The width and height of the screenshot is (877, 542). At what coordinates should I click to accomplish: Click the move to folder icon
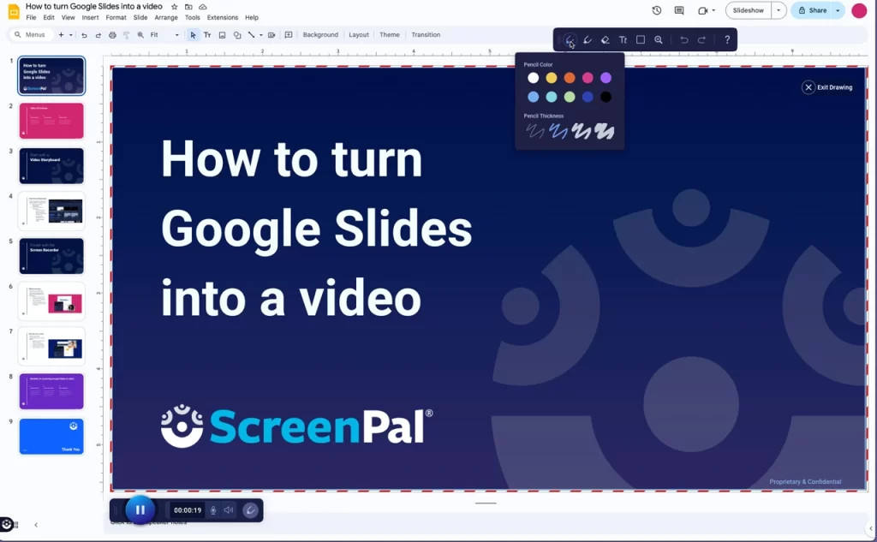[x=188, y=7]
